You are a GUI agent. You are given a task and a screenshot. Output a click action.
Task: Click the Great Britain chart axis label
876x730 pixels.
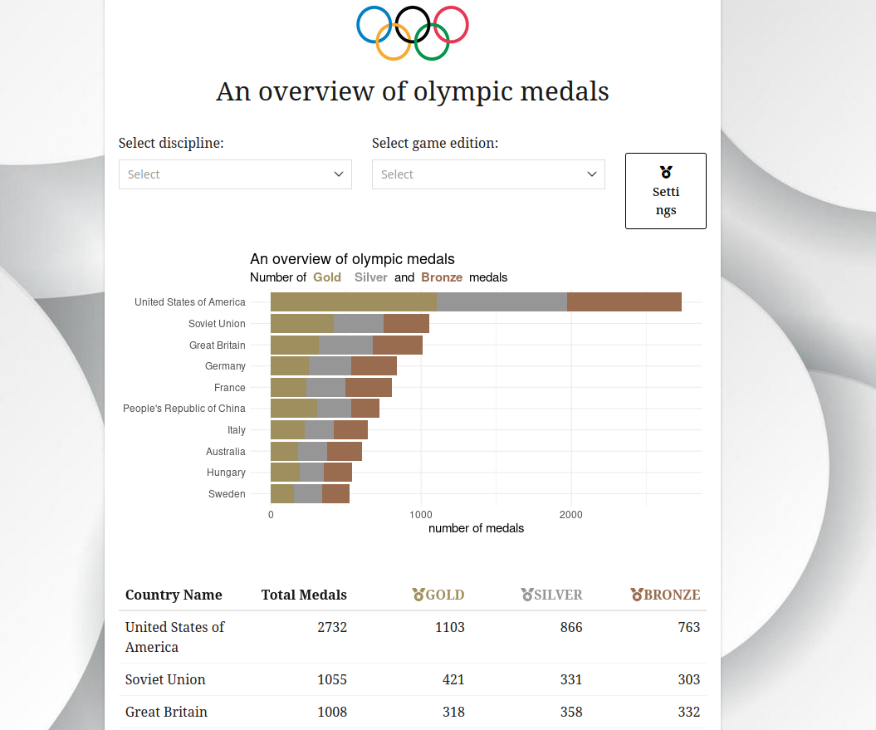pos(218,345)
